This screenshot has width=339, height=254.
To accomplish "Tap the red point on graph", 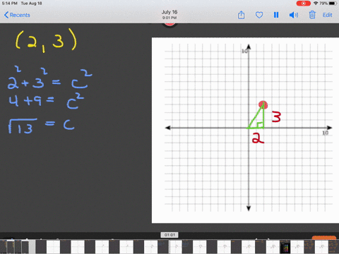I will point(263,105).
